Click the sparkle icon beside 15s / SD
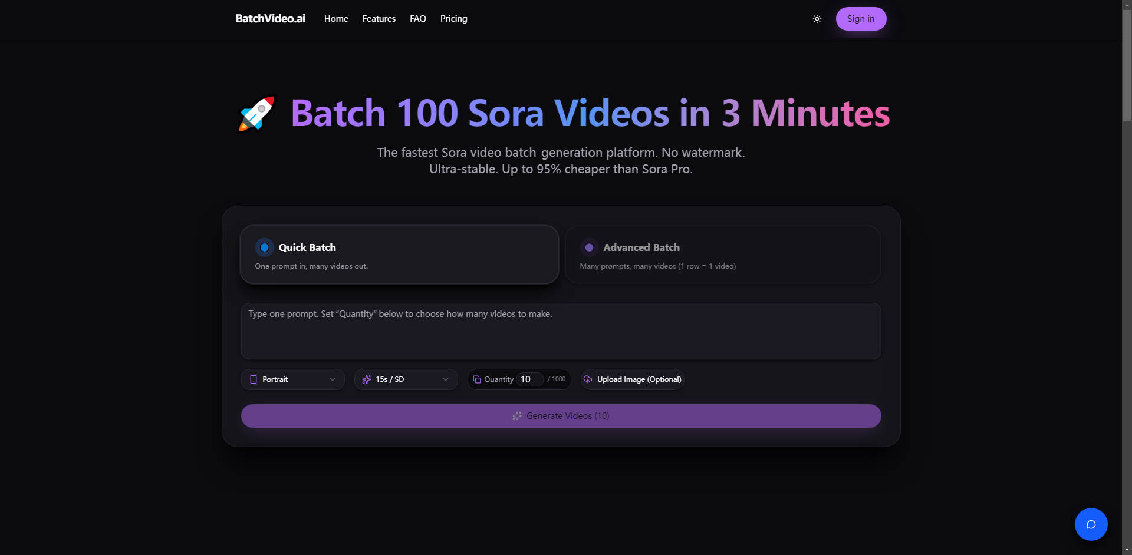 point(366,379)
